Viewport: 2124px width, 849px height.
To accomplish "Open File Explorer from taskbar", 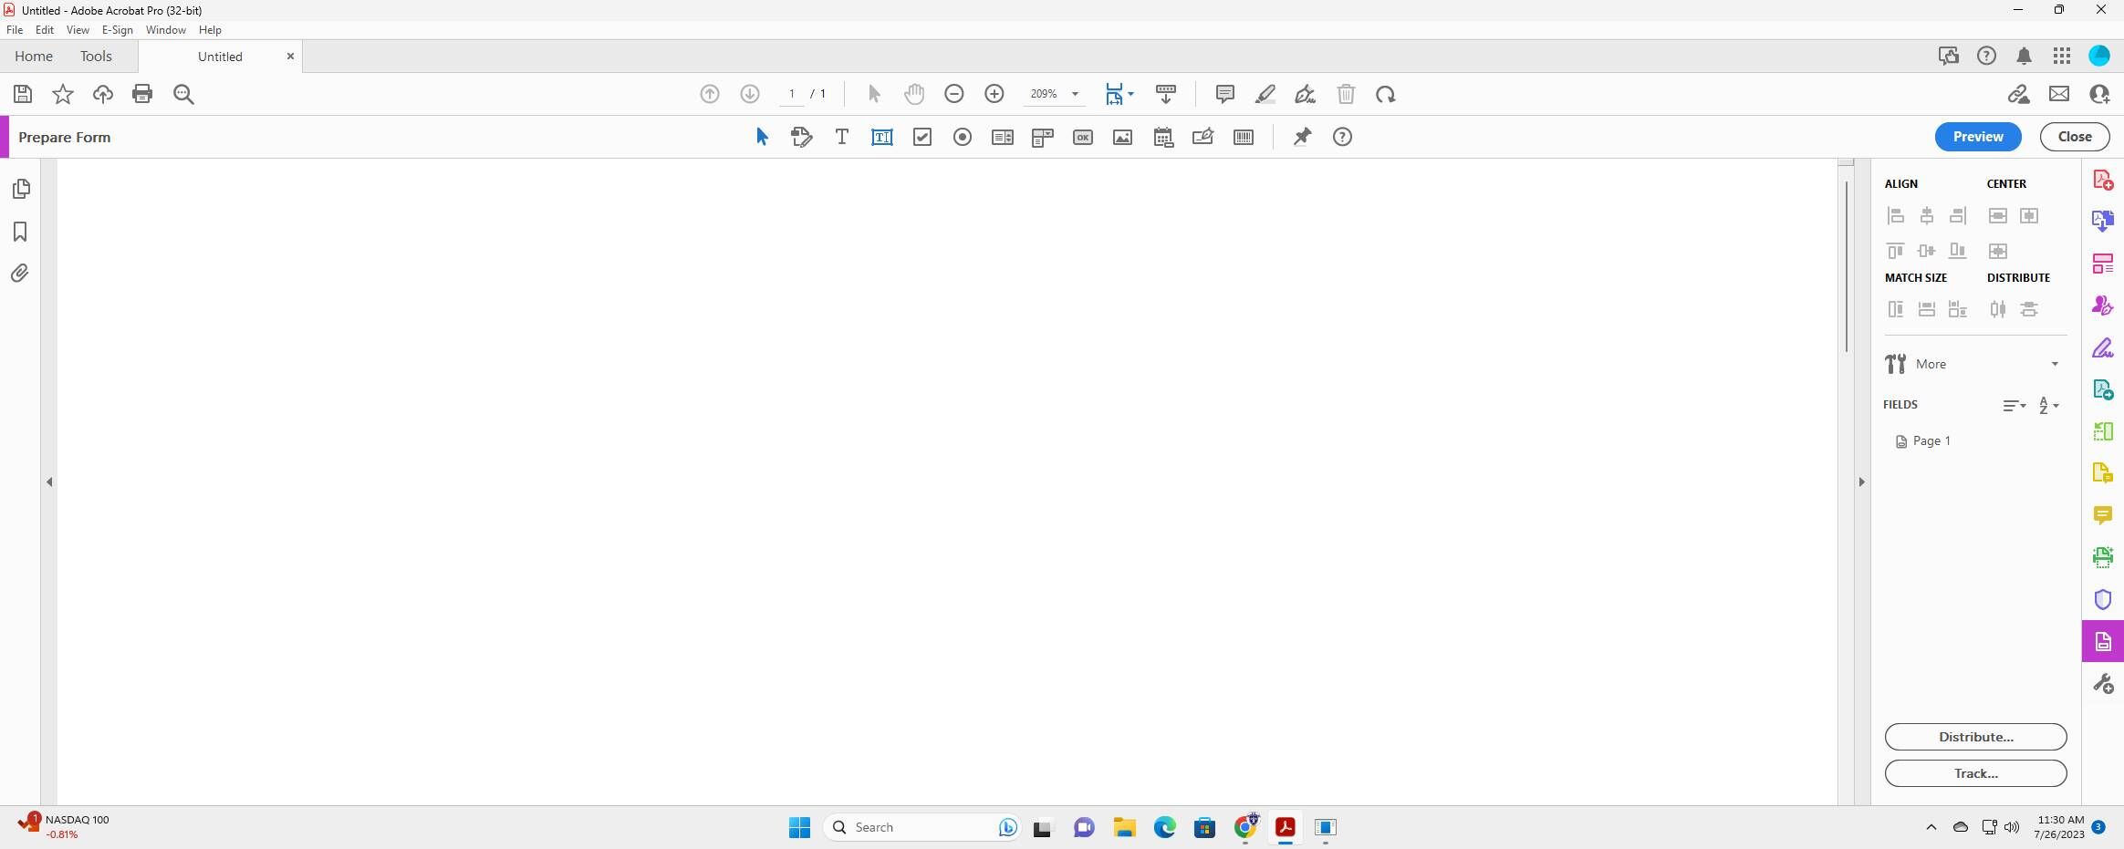I will [x=1124, y=828].
